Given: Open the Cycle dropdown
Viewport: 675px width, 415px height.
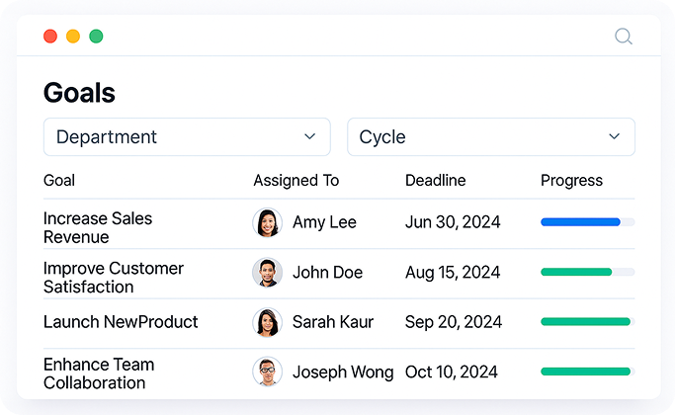Looking at the screenshot, I should point(490,137).
